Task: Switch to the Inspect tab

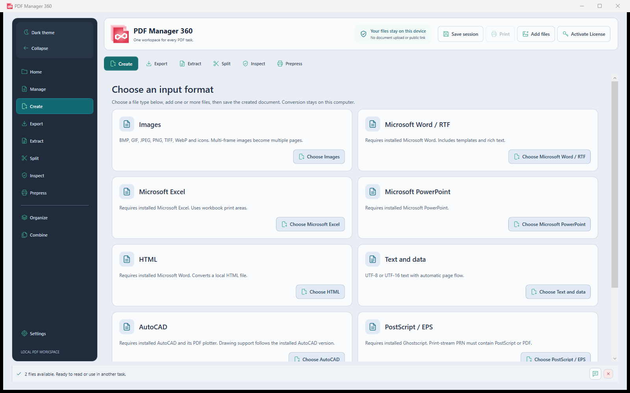Action: click(x=254, y=64)
